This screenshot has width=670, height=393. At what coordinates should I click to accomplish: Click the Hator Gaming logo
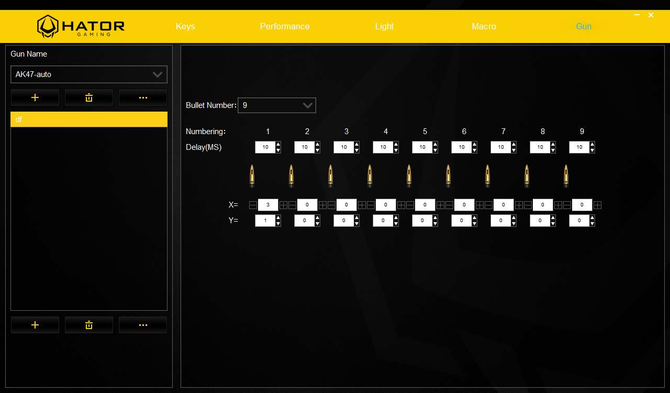tap(81, 26)
